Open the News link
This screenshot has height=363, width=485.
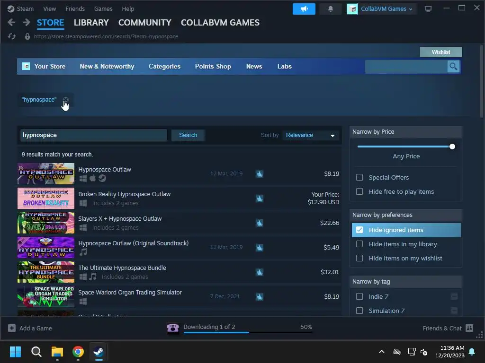254,66
